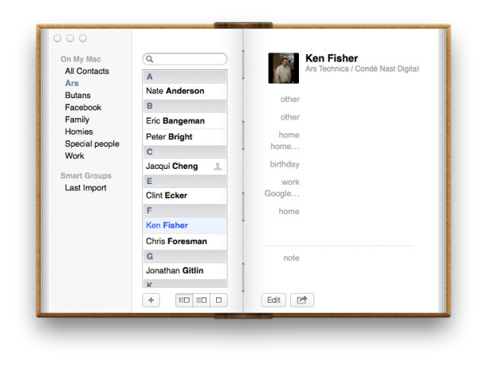
Task: Click the red close window button
Action: click(58, 38)
